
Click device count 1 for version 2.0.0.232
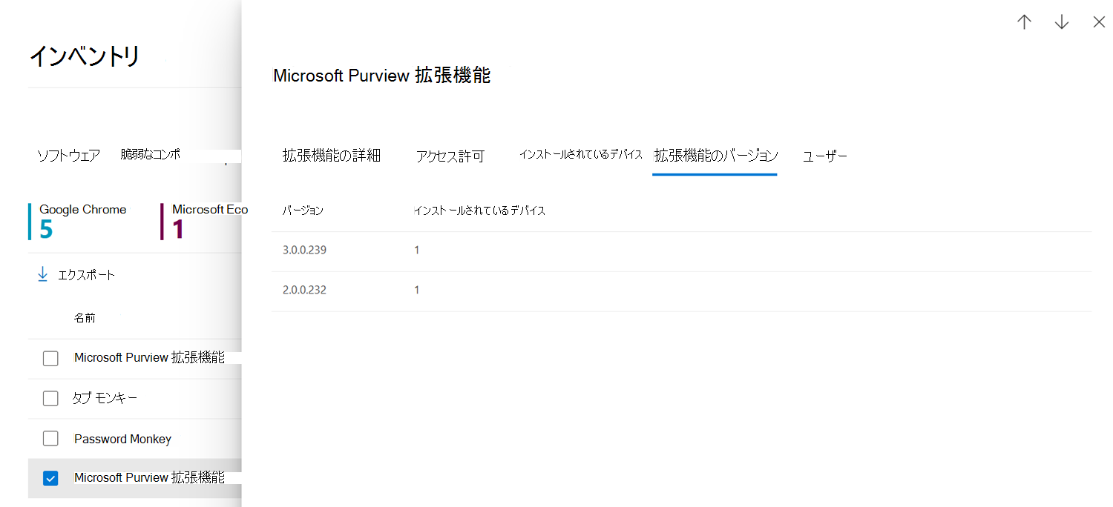click(x=417, y=291)
